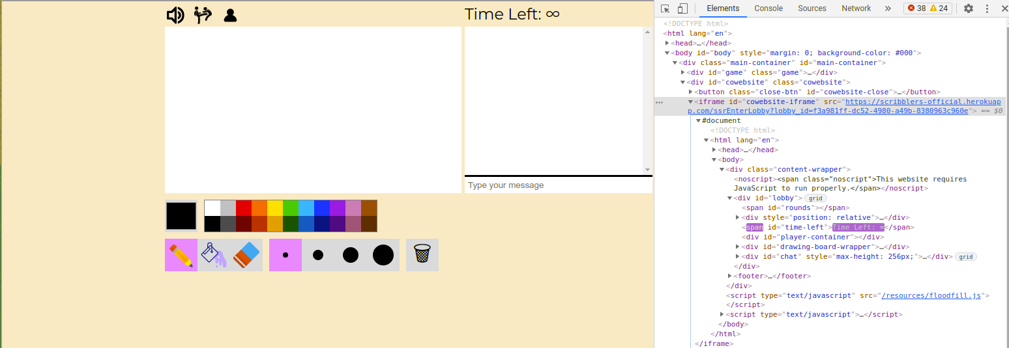1009x348 pixels.
Task: Select the eraser tool
Action: (x=246, y=255)
